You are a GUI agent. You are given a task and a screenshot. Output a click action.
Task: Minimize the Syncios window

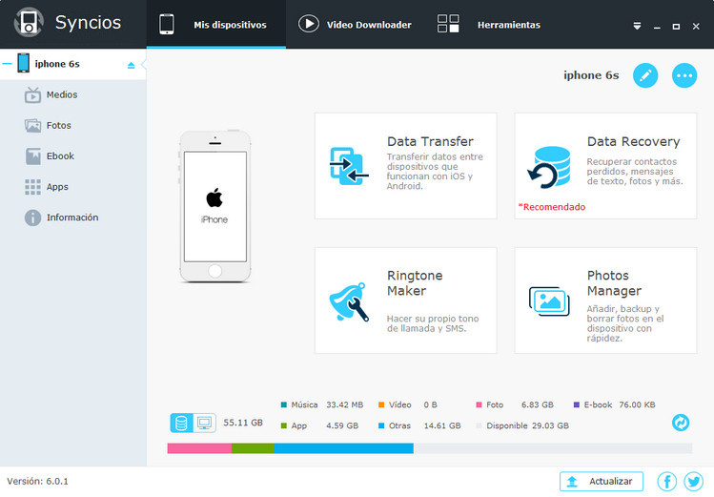[657, 27]
